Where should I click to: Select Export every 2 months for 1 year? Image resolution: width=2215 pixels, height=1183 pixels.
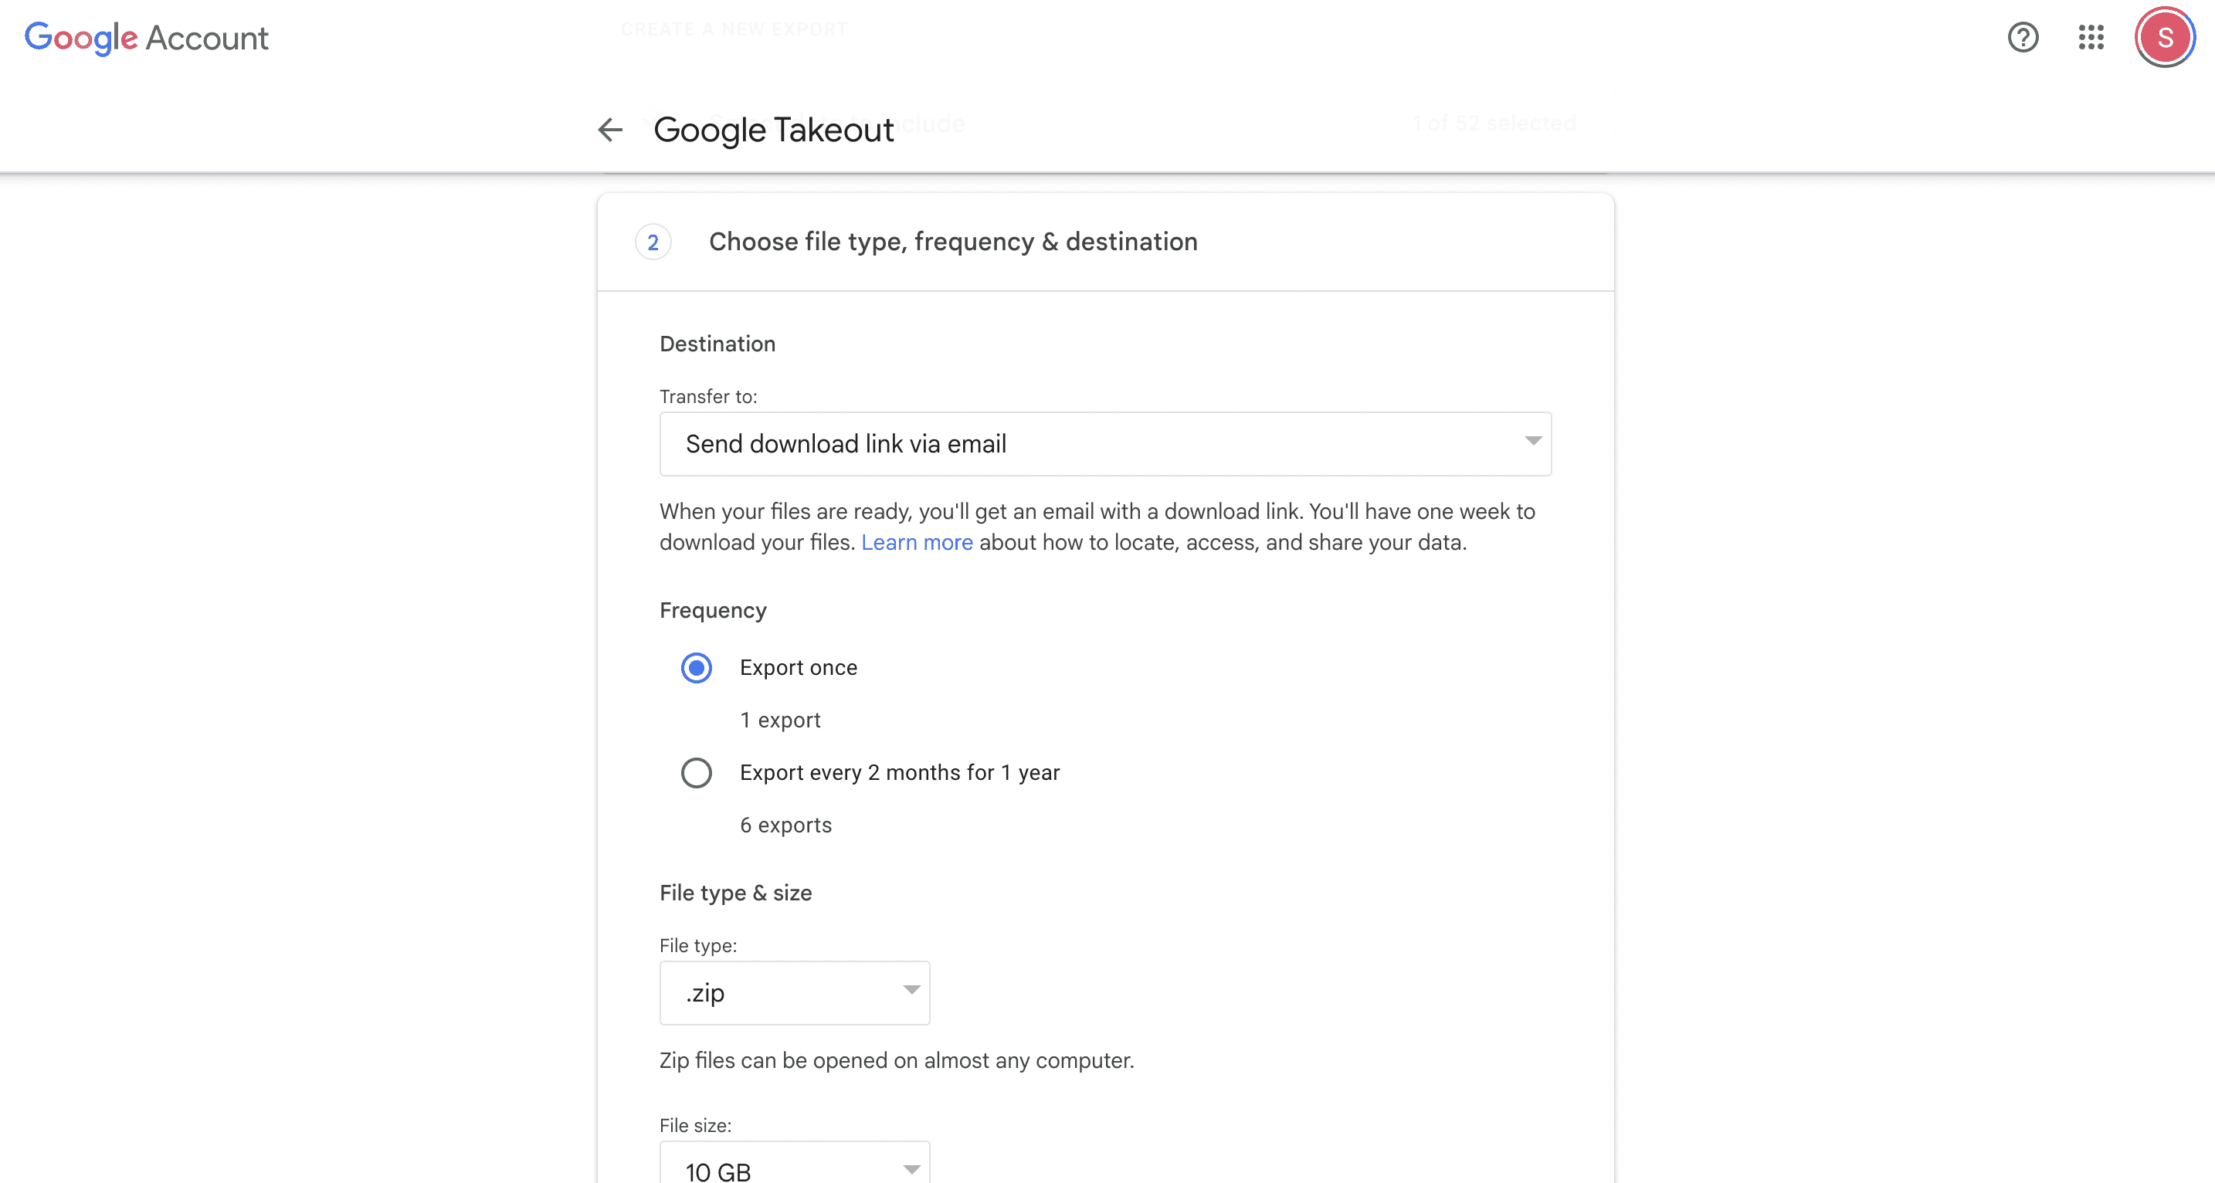[696, 773]
